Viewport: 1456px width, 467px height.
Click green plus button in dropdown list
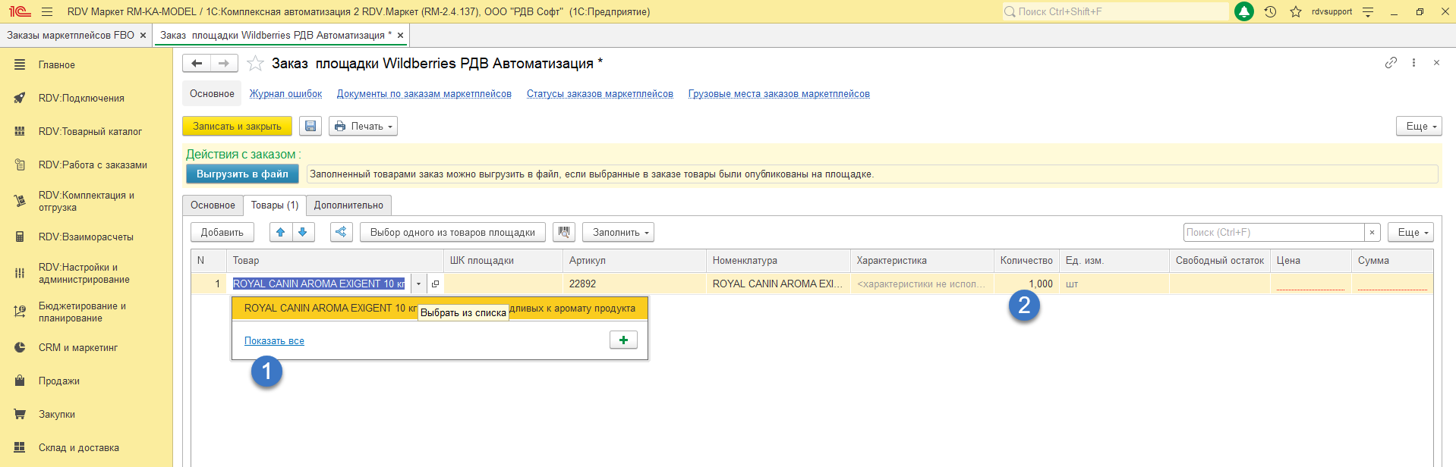(623, 340)
